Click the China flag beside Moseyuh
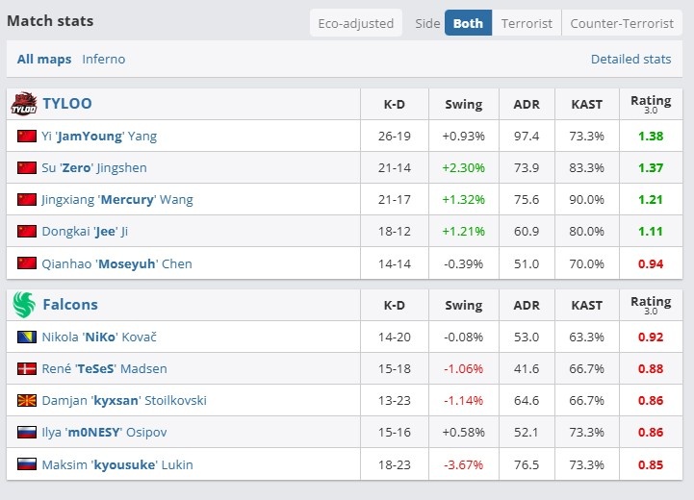This screenshot has height=500, width=694. pos(27,263)
